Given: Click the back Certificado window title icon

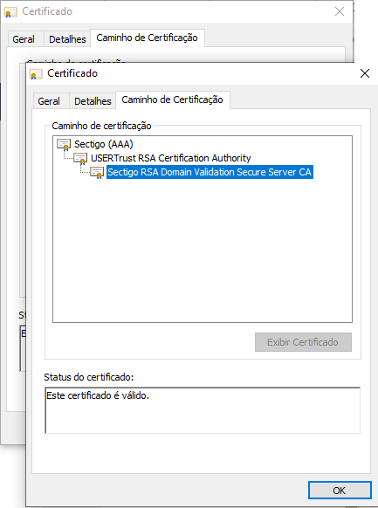Looking at the screenshot, I should pos(10,12).
